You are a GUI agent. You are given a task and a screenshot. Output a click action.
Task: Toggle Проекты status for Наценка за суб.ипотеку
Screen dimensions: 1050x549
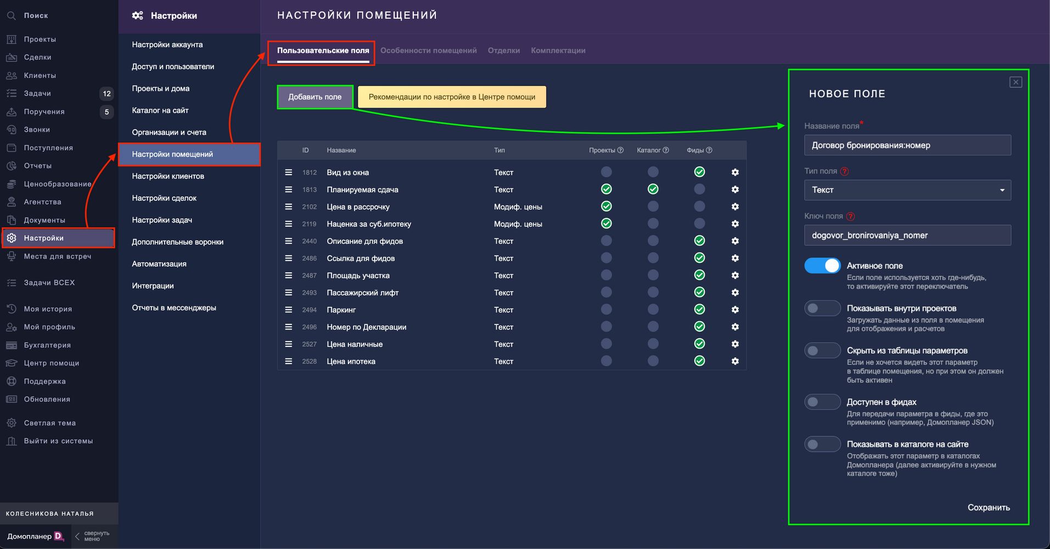[606, 223]
